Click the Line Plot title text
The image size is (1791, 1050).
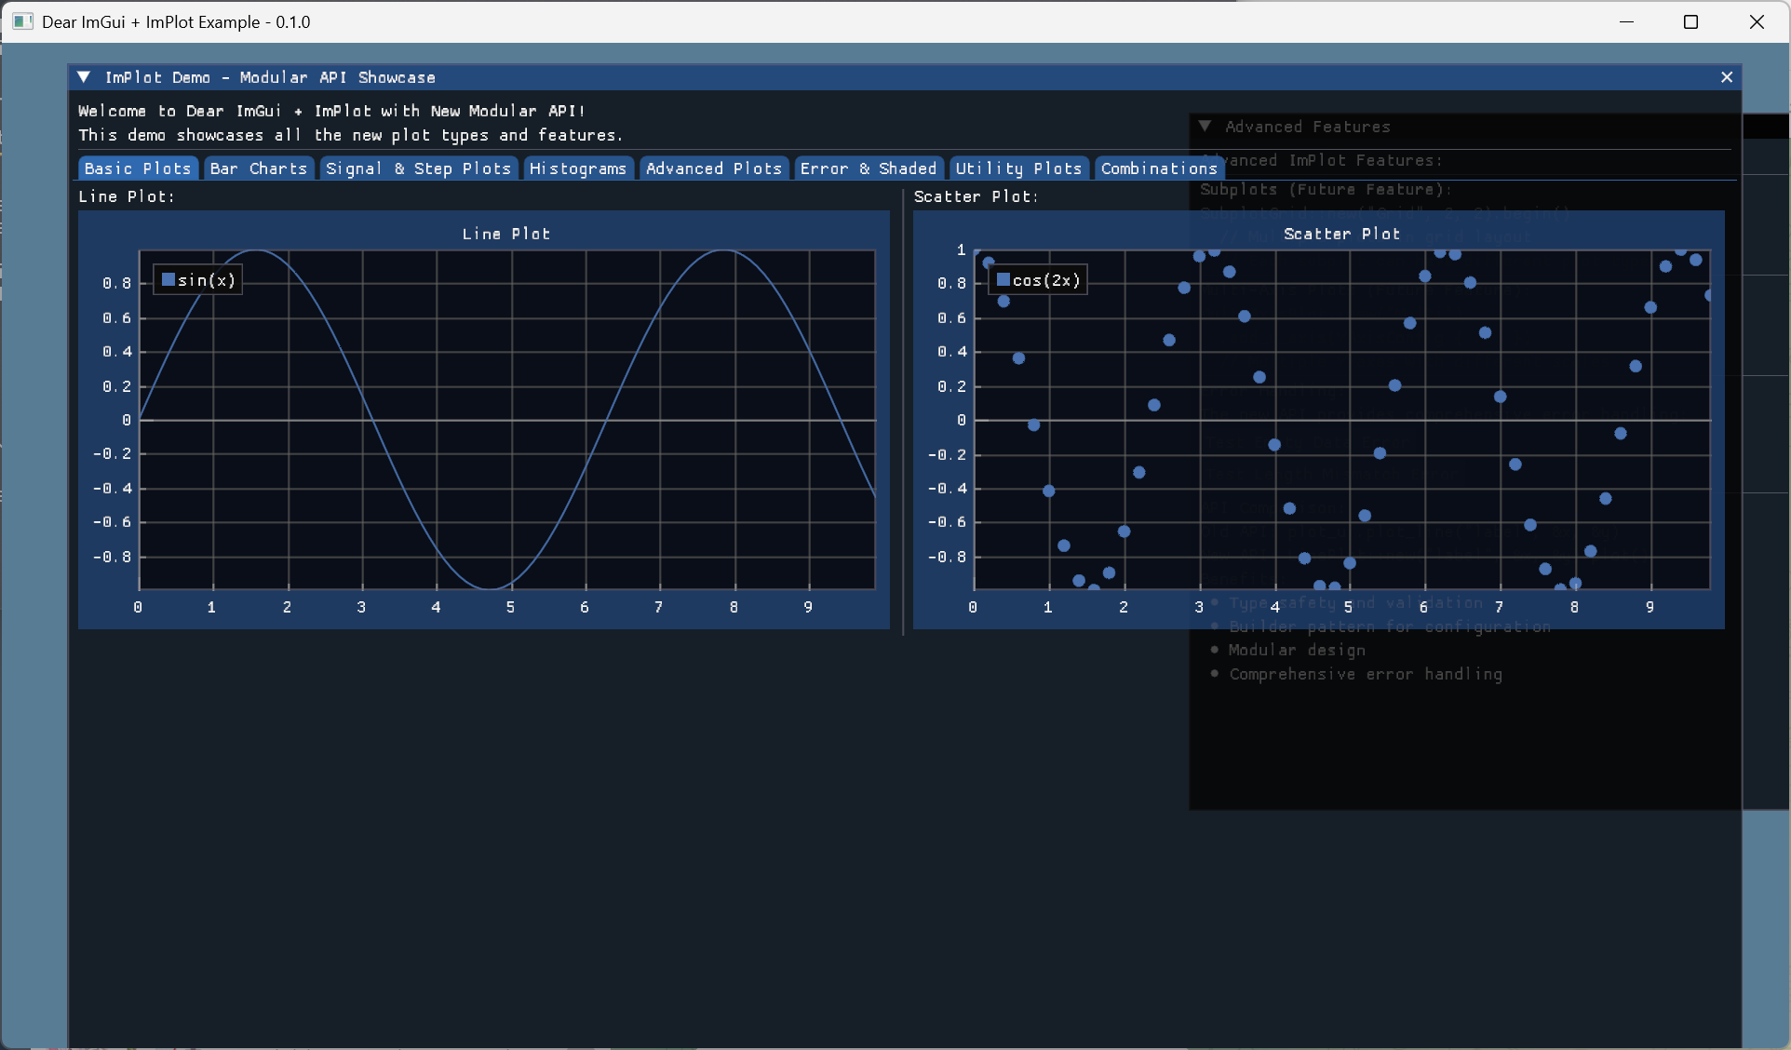click(x=506, y=234)
